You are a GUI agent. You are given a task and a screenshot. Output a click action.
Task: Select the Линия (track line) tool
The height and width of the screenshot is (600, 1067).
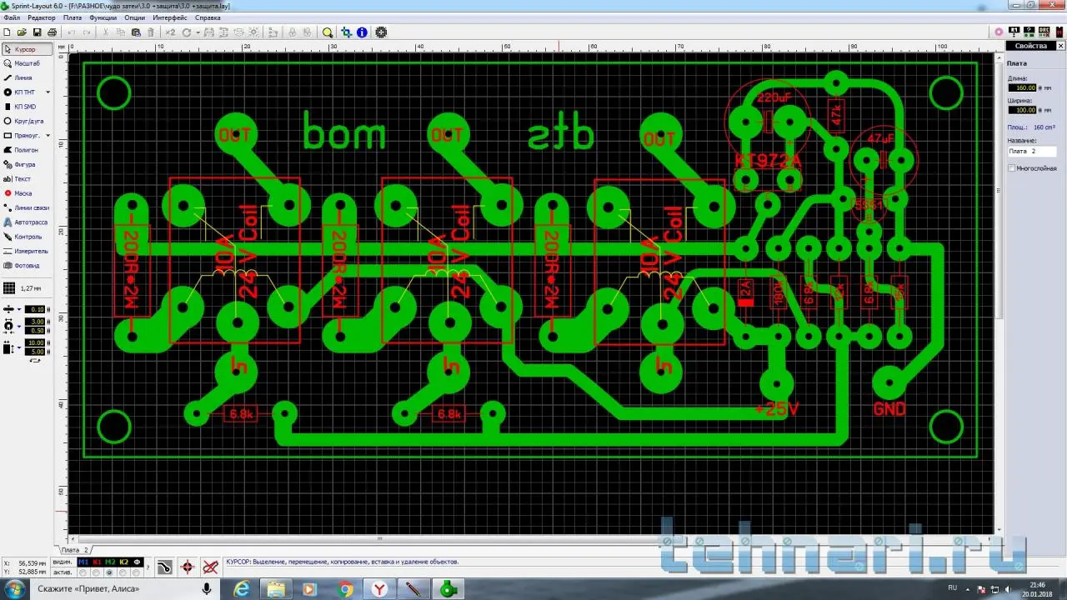coord(23,77)
